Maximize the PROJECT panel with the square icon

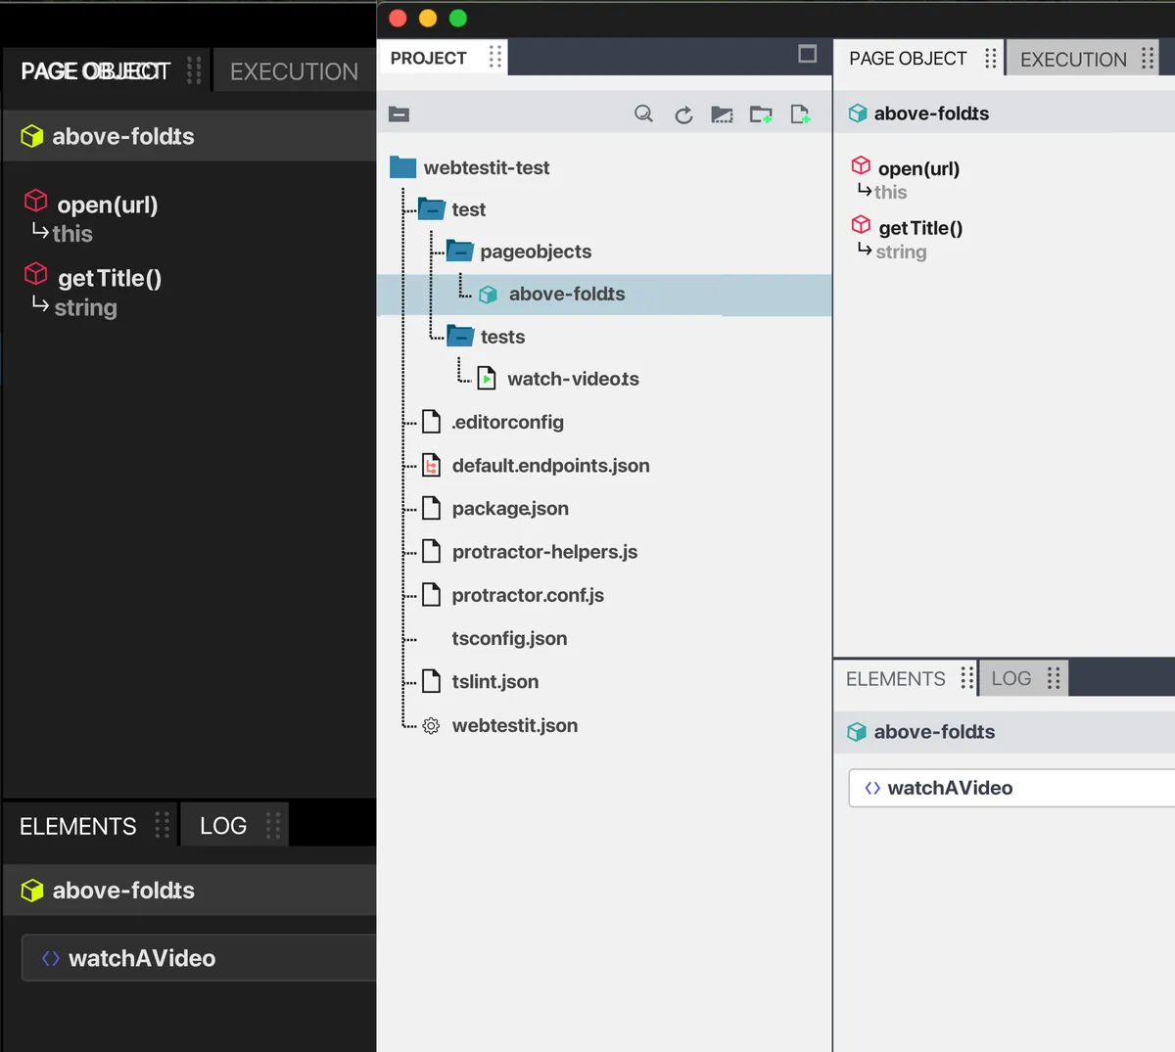point(808,54)
